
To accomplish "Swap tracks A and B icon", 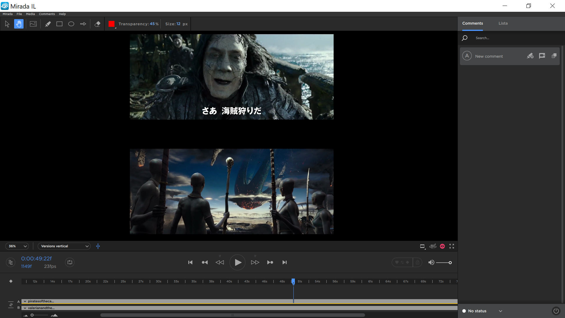I will [11, 304].
